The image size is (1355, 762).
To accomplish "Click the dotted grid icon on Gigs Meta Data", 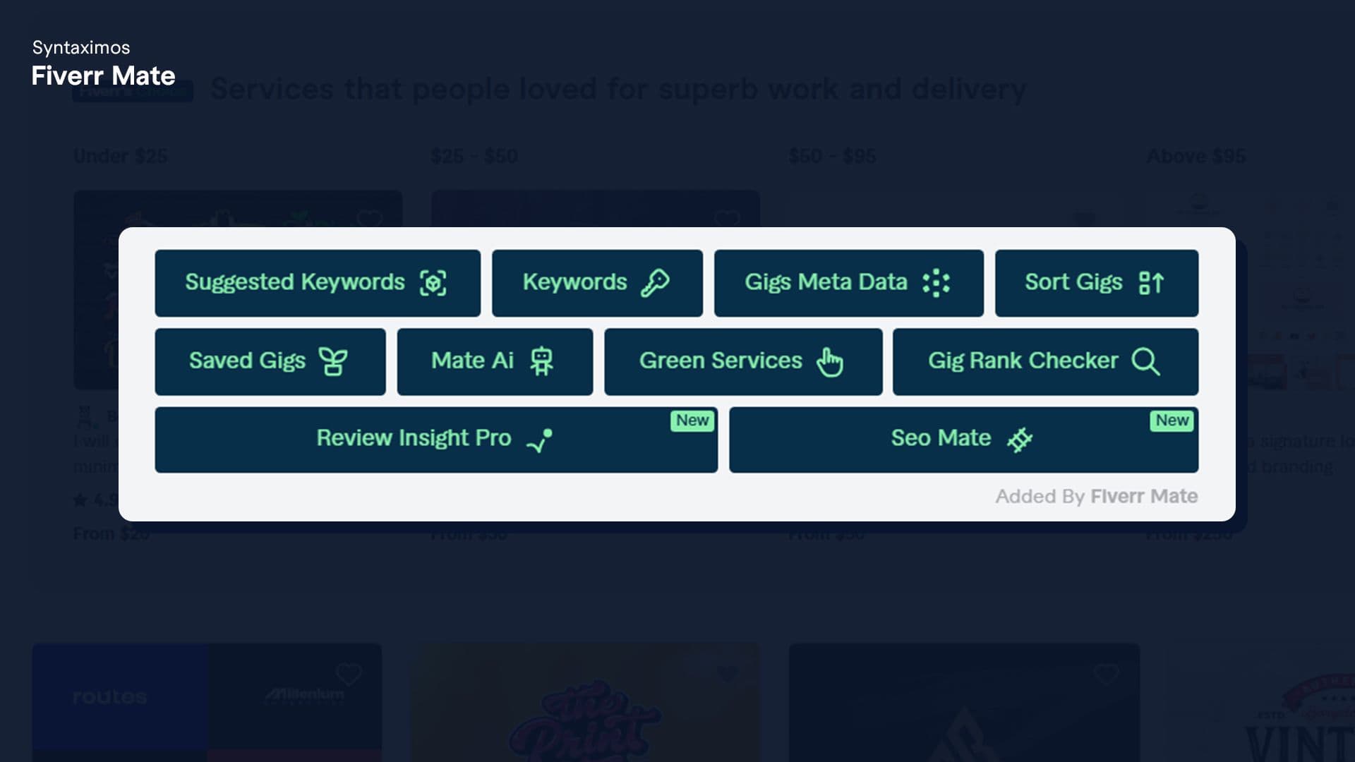I will [936, 283].
